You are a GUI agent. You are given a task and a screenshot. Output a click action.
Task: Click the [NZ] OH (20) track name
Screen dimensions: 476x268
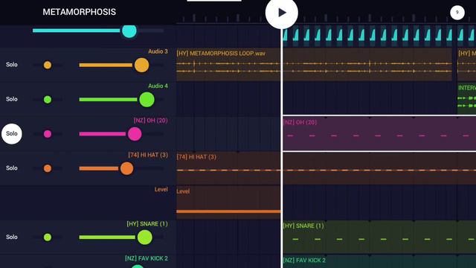[x=150, y=121]
